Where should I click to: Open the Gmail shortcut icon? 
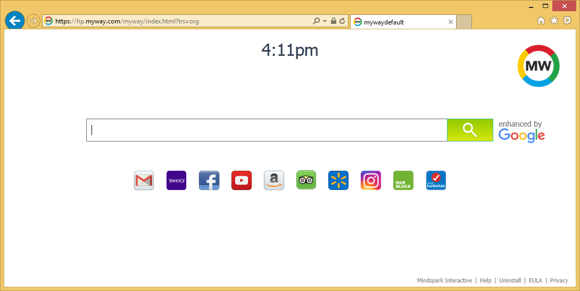(x=144, y=180)
